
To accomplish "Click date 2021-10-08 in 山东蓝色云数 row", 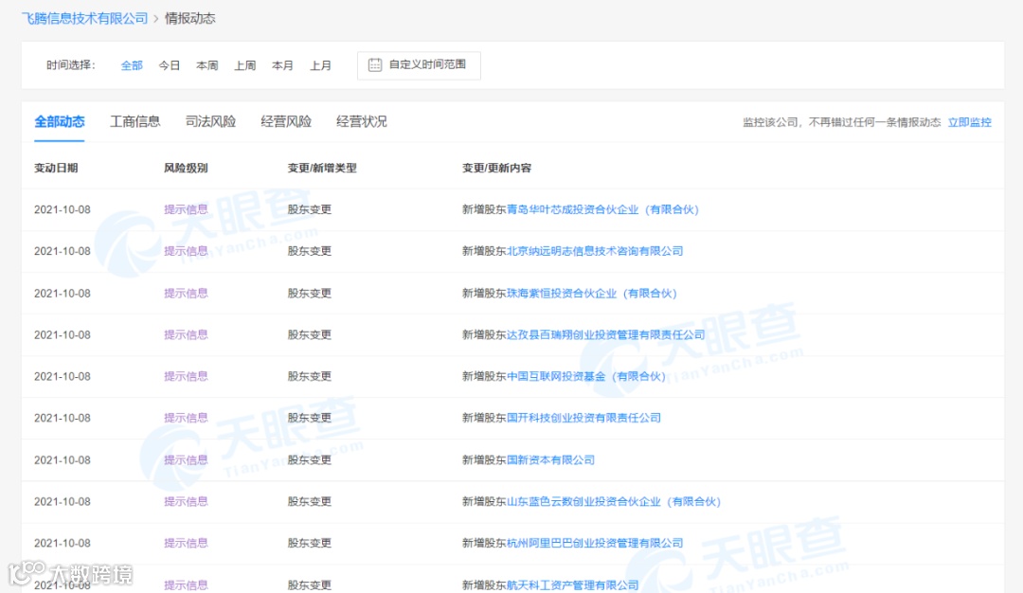I will pos(62,502).
